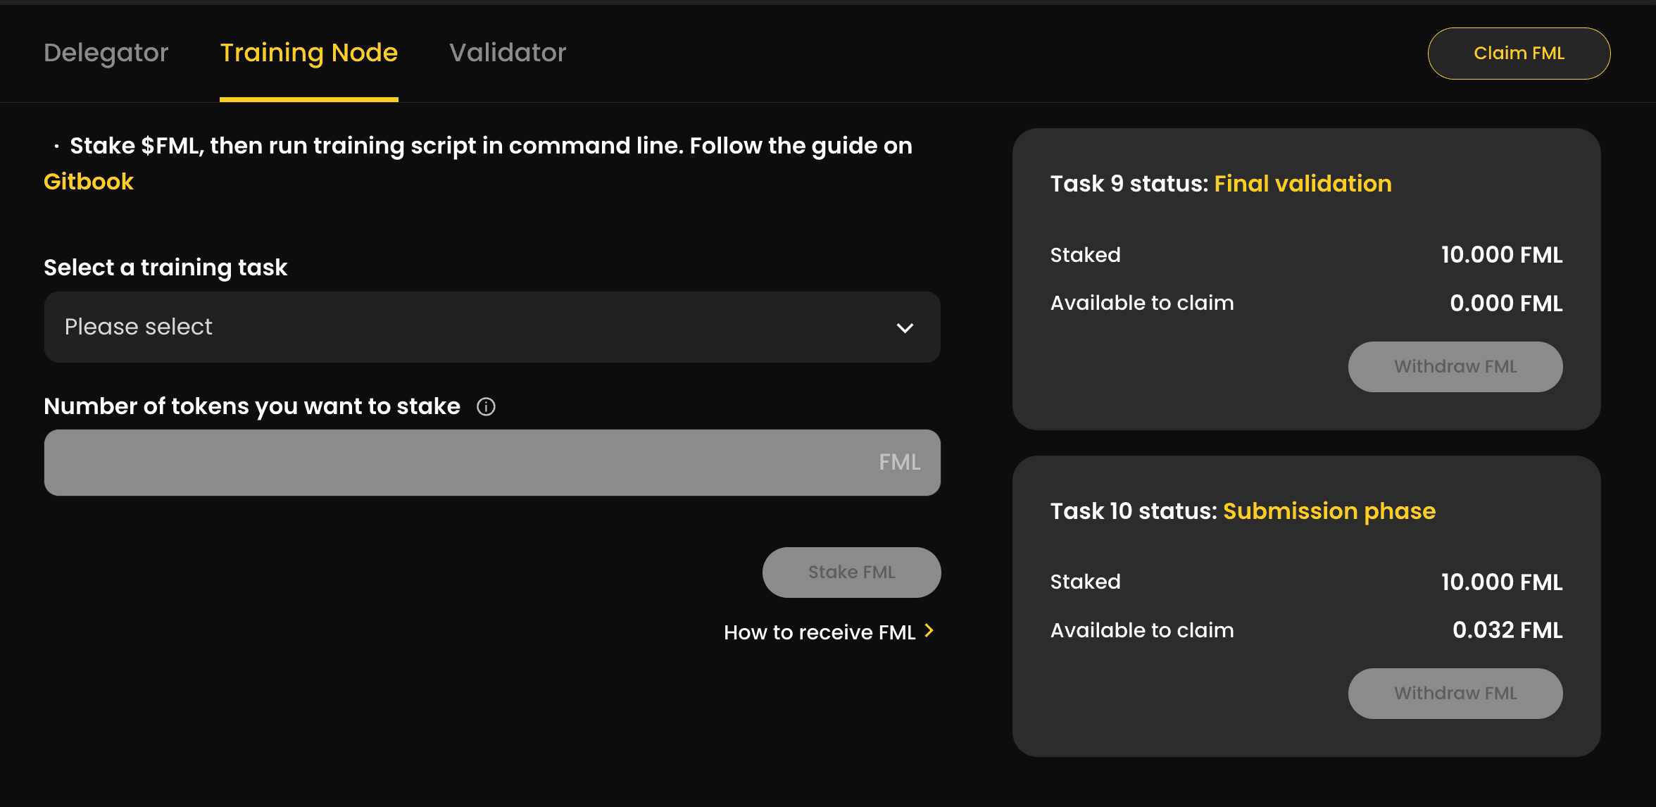Focus the token stake amount input field
Image resolution: width=1656 pixels, height=807 pixels.
pos(492,463)
